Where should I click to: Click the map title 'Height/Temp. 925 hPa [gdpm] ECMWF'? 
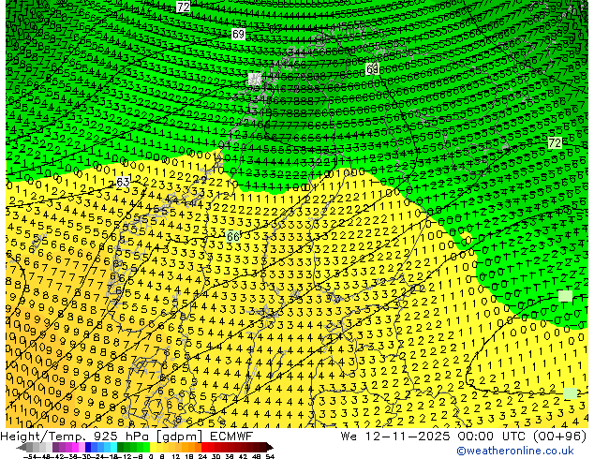126,436
